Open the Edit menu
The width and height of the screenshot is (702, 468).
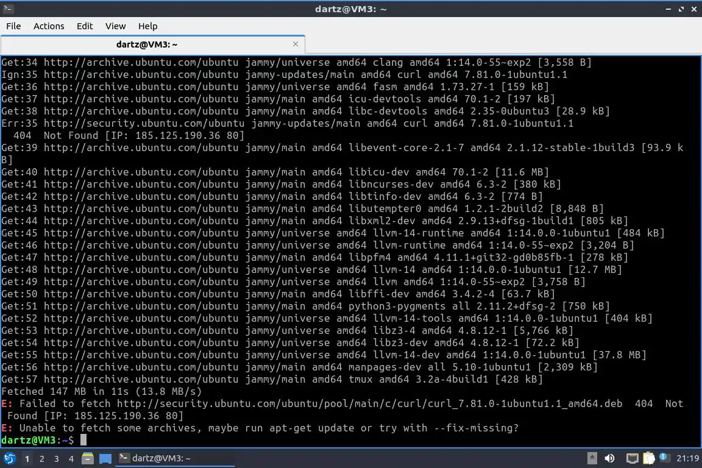coord(85,26)
